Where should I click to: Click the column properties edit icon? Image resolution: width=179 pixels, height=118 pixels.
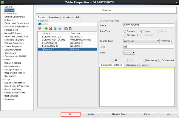tap(40, 29)
